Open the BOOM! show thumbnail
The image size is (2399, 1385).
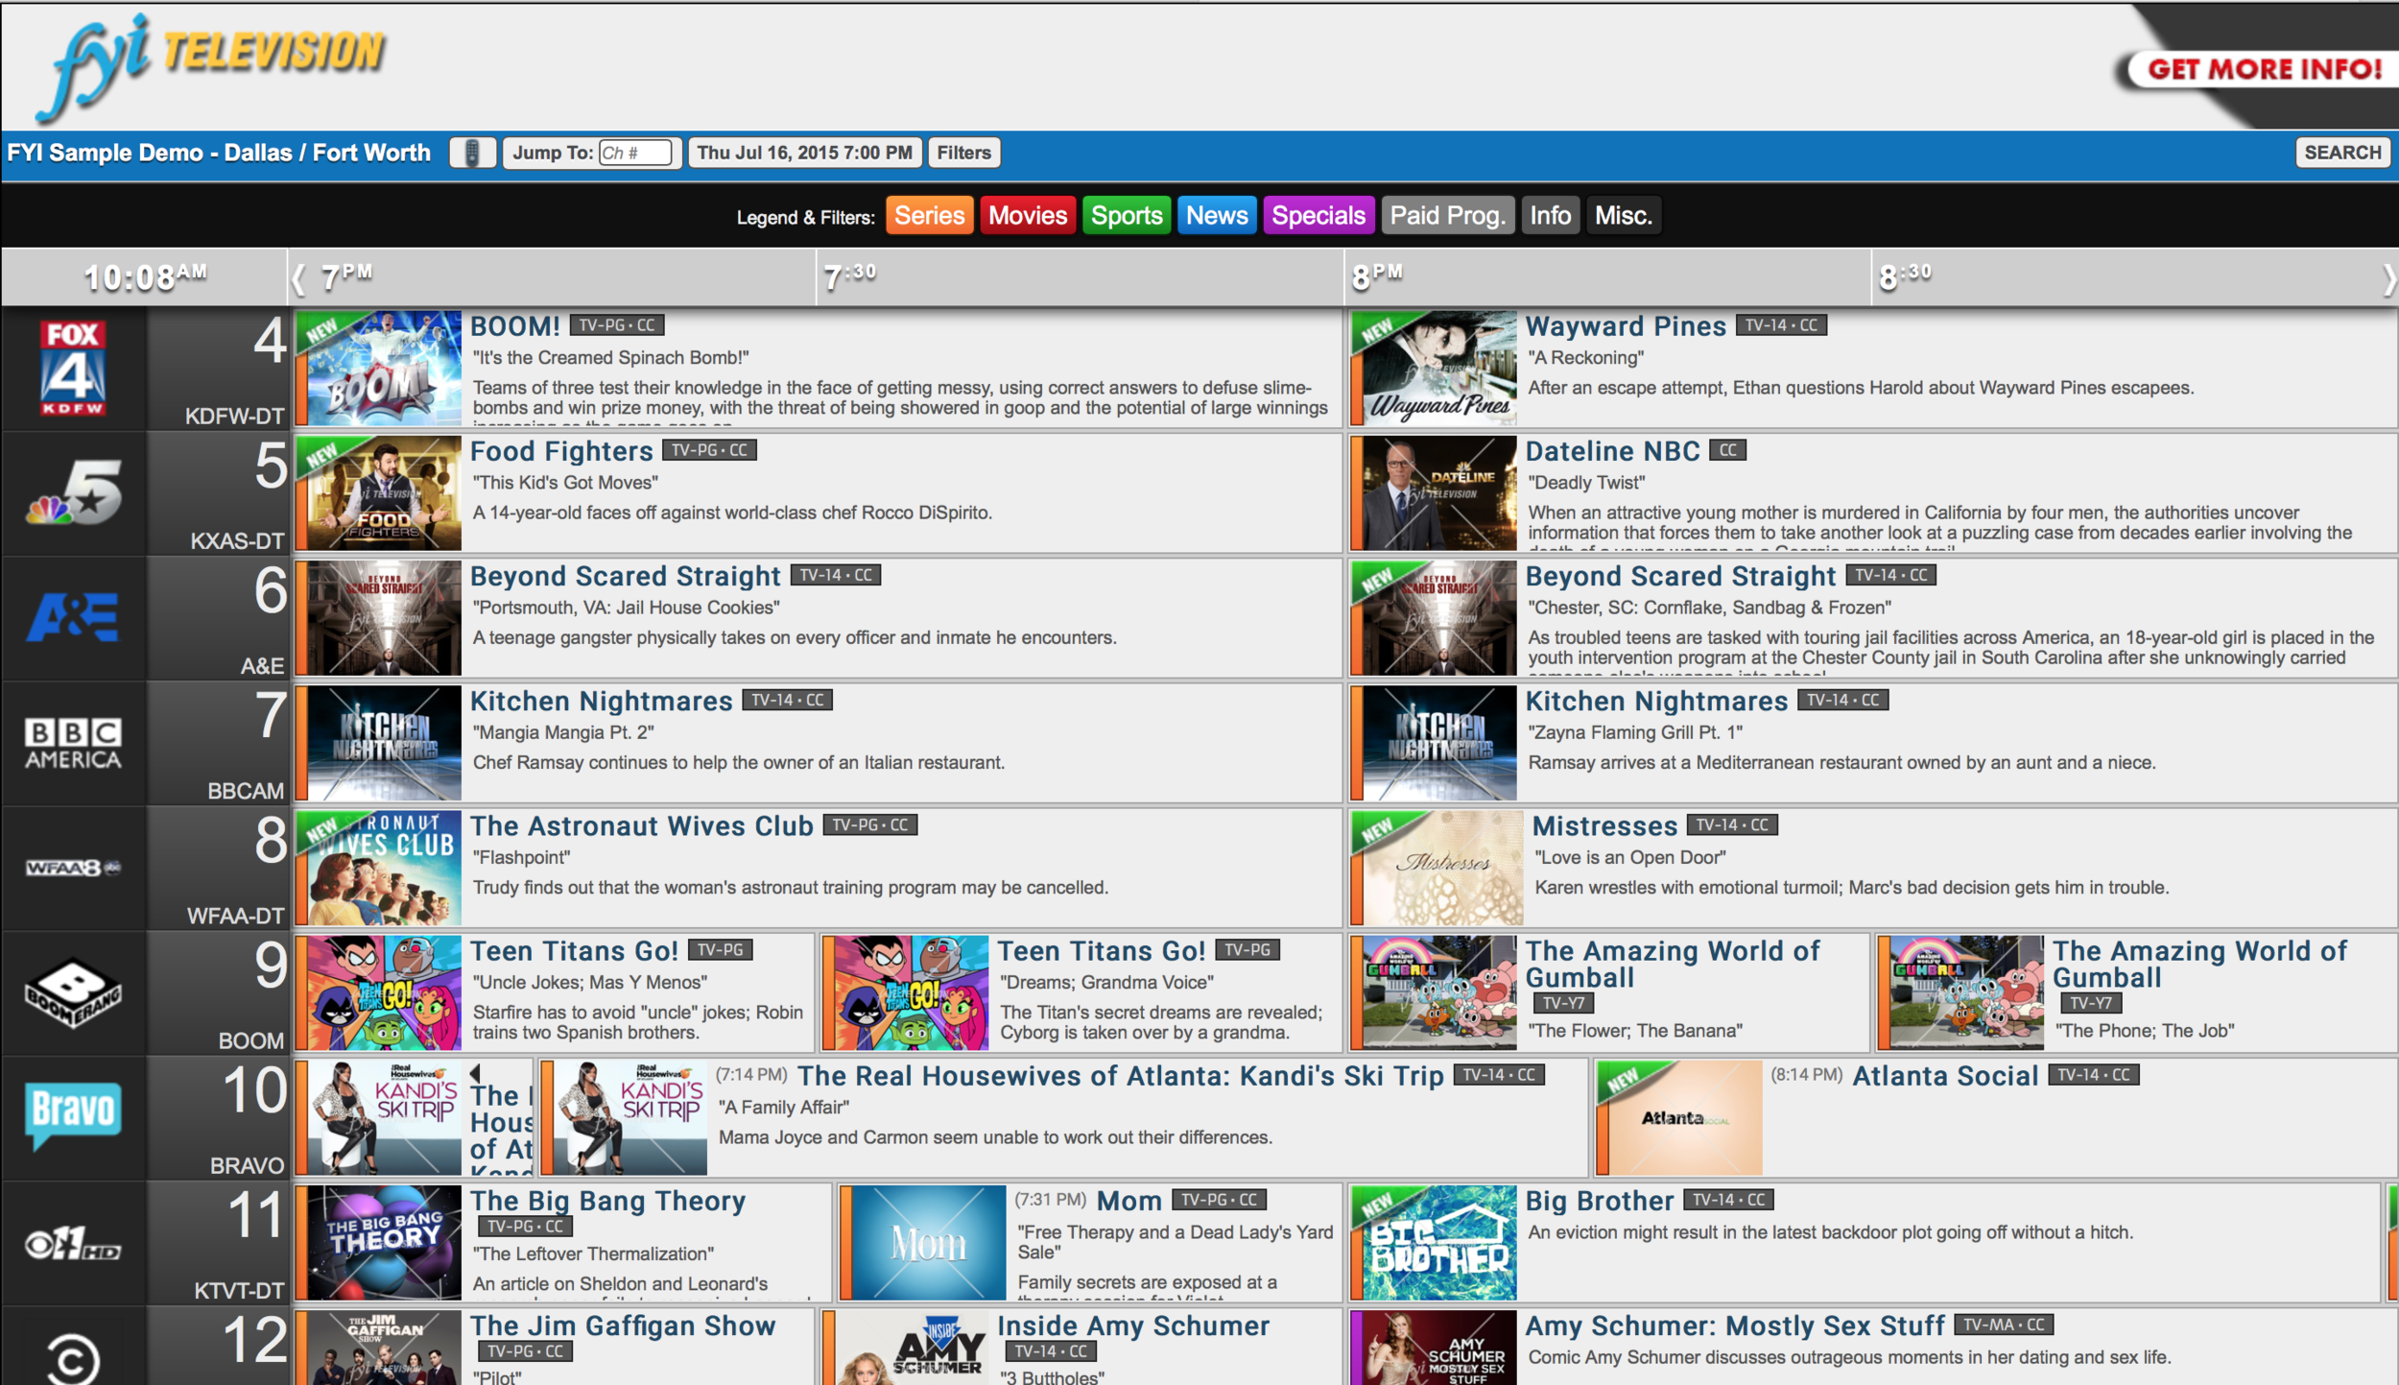click(385, 368)
